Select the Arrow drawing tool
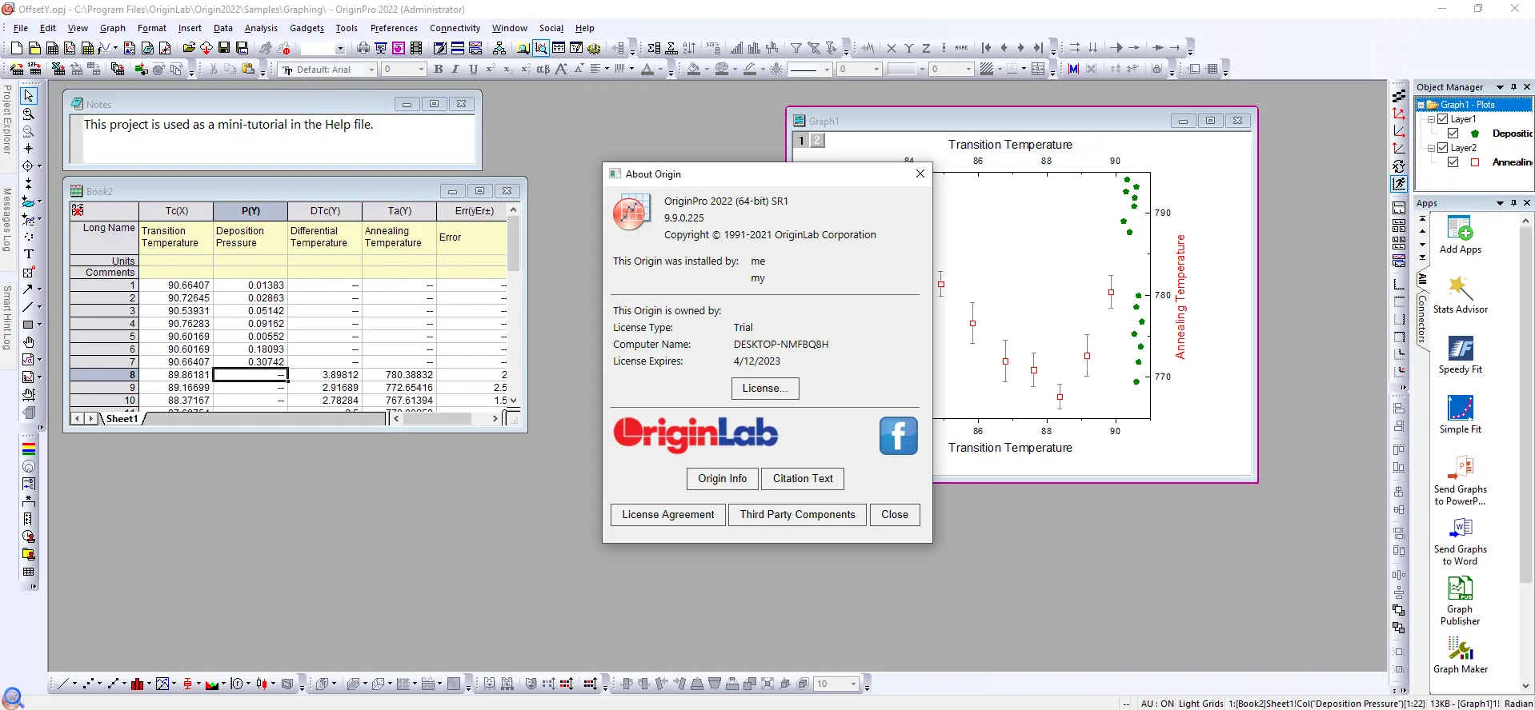The height and width of the screenshot is (710, 1535). [29, 289]
